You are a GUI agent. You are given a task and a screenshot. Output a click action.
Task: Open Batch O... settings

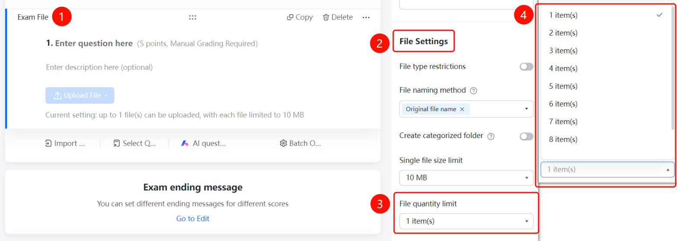301,143
